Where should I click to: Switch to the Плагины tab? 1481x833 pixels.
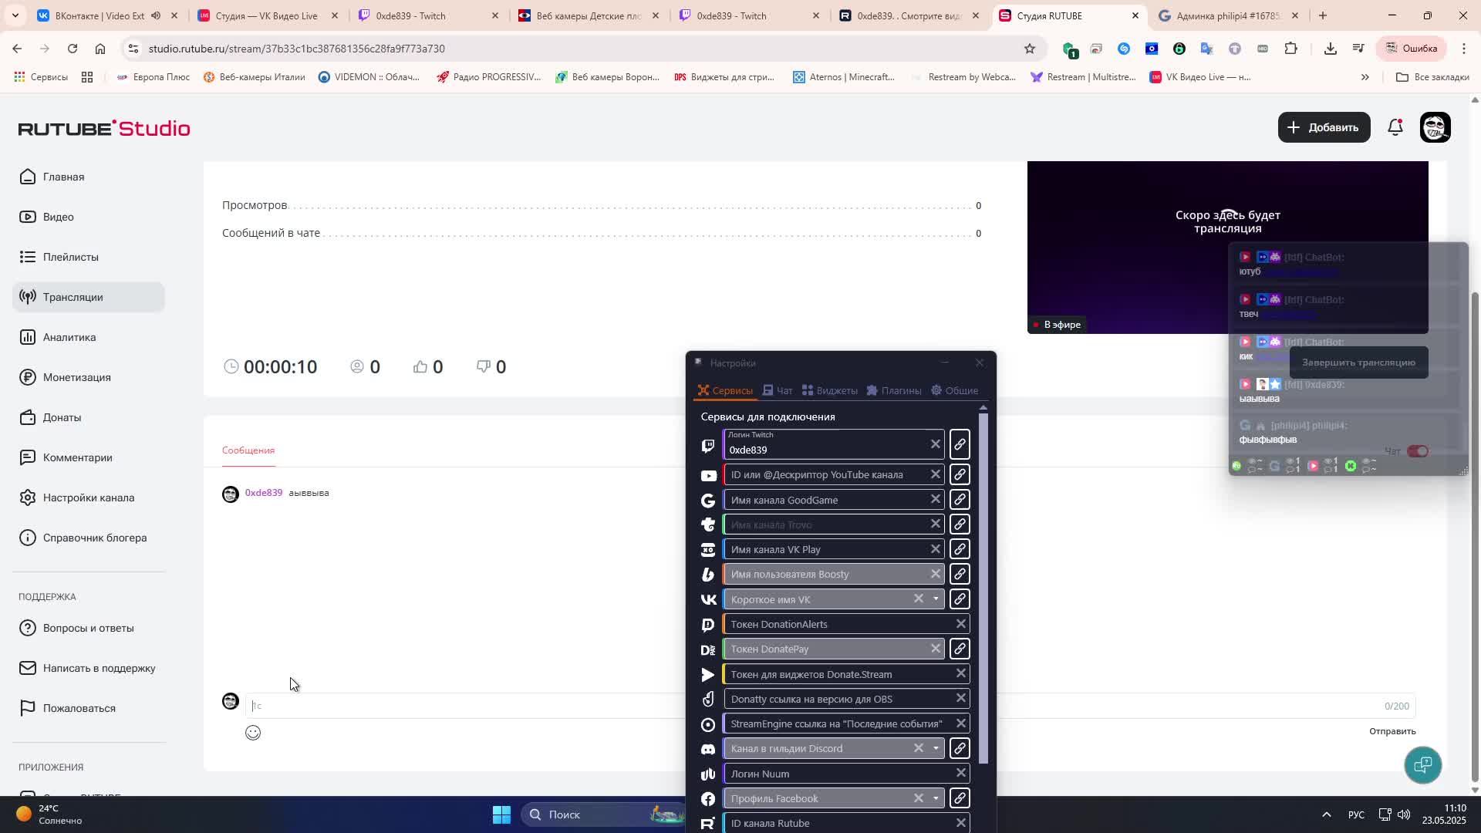pyautogui.click(x=894, y=390)
